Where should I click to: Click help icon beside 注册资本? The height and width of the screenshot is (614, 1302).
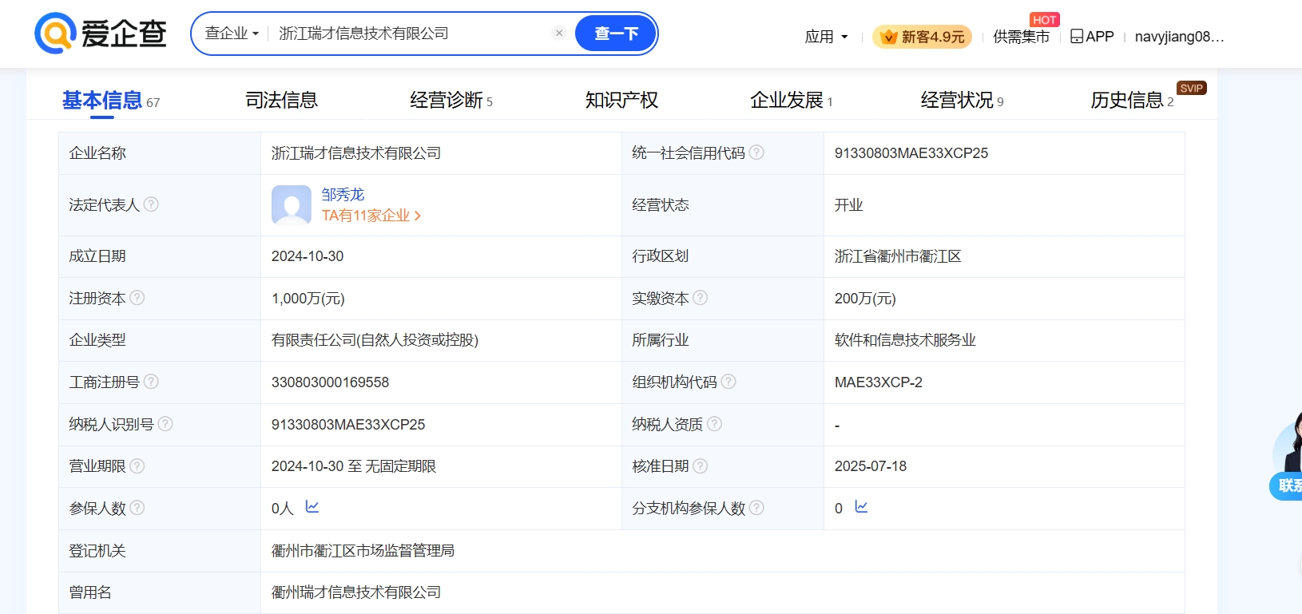pyautogui.click(x=137, y=298)
